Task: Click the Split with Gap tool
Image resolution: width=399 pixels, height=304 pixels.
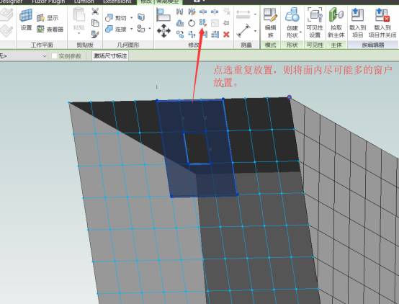Action: click(215, 12)
